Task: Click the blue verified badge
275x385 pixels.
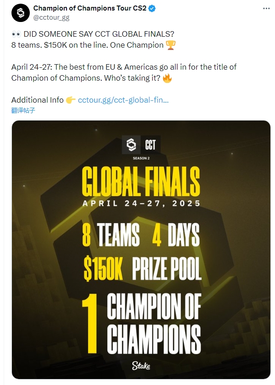Action: point(152,8)
